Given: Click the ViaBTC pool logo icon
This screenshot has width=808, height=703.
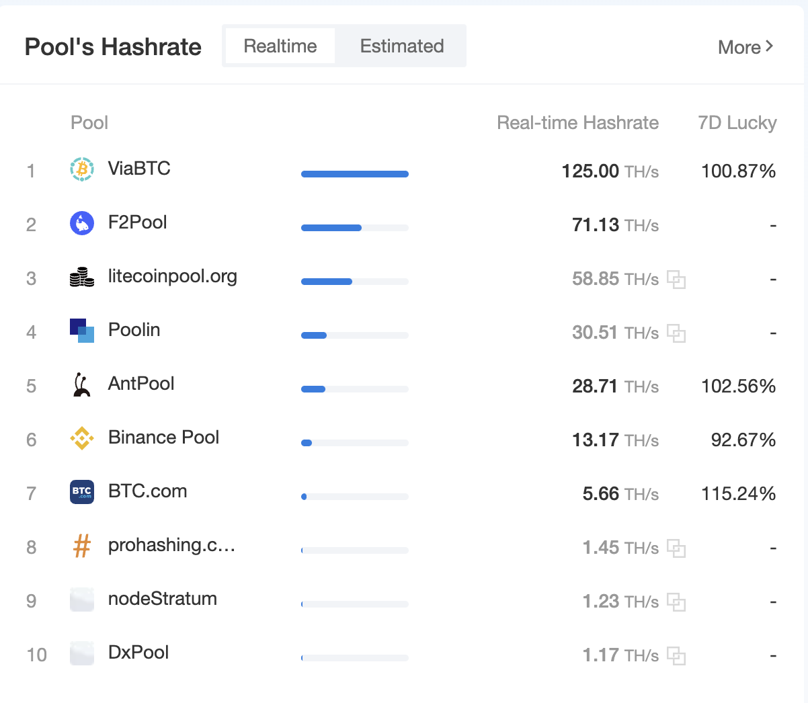Looking at the screenshot, I should point(82,169).
